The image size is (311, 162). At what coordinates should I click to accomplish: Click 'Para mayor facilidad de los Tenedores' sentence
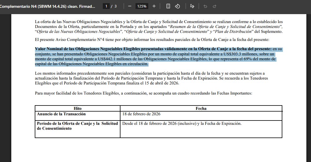point(144,93)
